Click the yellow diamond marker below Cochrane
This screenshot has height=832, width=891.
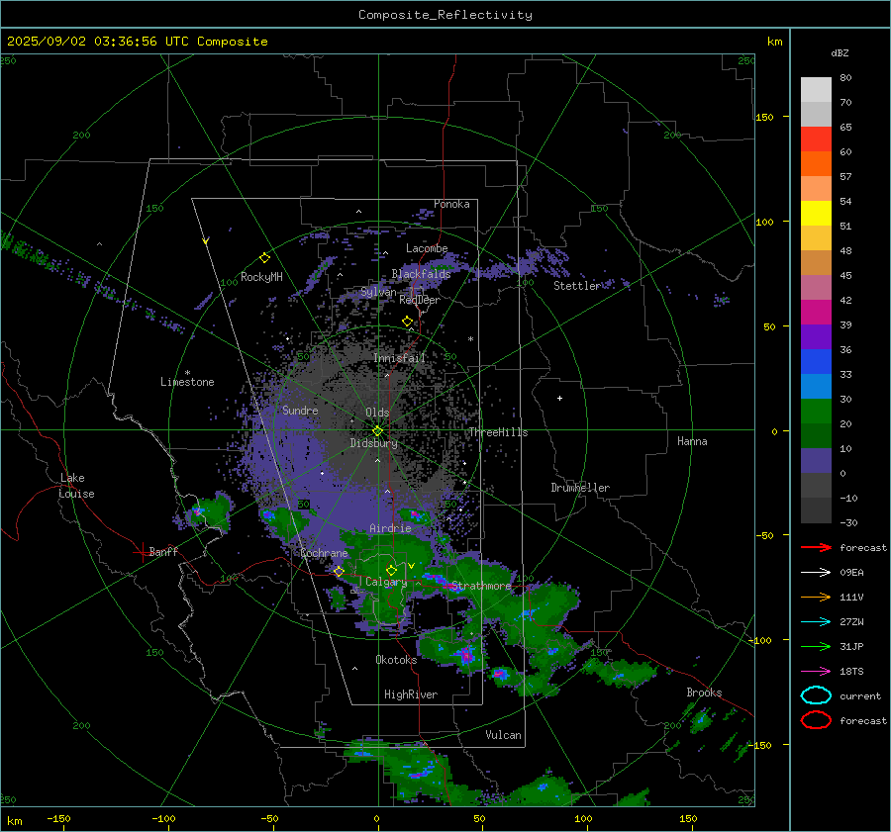point(339,571)
